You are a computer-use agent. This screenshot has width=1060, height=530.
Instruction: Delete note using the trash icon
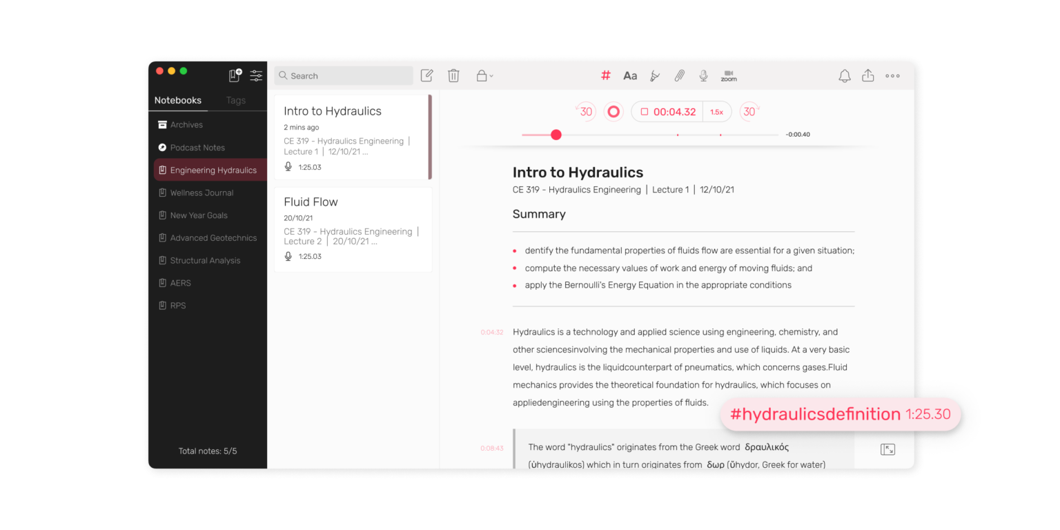pyautogui.click(x=453, y=76)
